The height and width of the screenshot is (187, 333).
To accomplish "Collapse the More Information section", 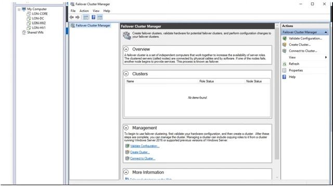I will coord(126,172).
